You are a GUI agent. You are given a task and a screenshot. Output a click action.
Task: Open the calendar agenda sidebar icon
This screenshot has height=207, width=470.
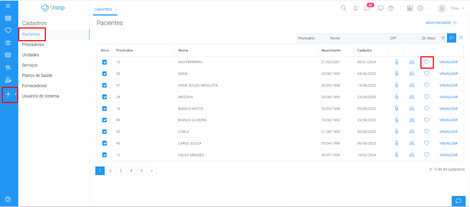pos(8,18)
